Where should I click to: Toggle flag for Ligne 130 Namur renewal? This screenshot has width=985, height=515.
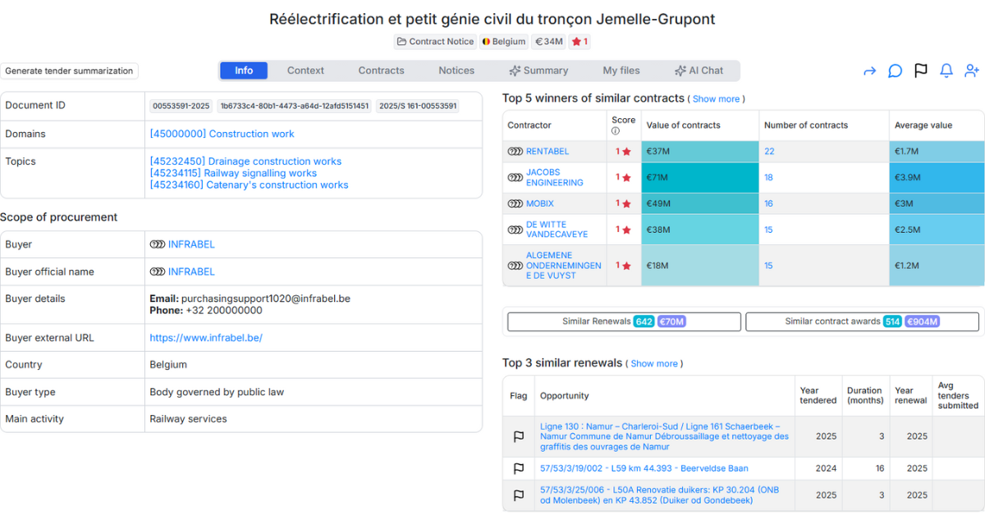pos(519,437)
